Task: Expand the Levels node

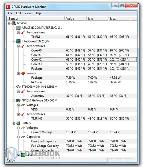Action: coord(19,155)
